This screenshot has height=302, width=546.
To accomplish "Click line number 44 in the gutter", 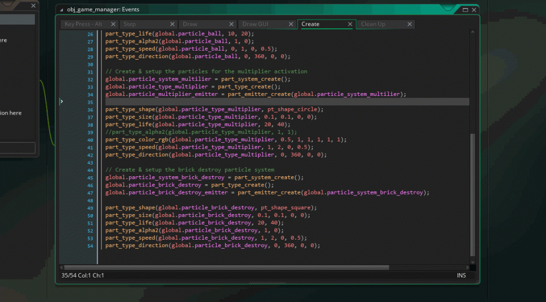I will (90, 170).
